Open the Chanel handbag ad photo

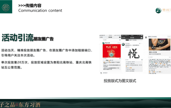[x=159, y=44]
